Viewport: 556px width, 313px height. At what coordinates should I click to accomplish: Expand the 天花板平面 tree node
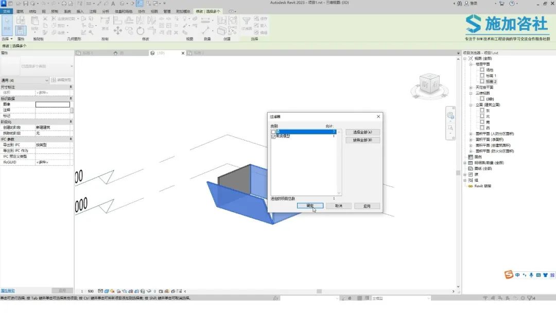(x=471, y=88)
